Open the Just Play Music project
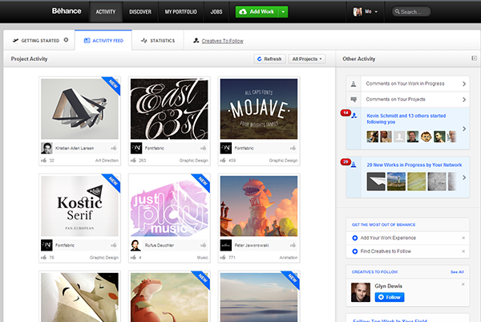 point(169,206)
